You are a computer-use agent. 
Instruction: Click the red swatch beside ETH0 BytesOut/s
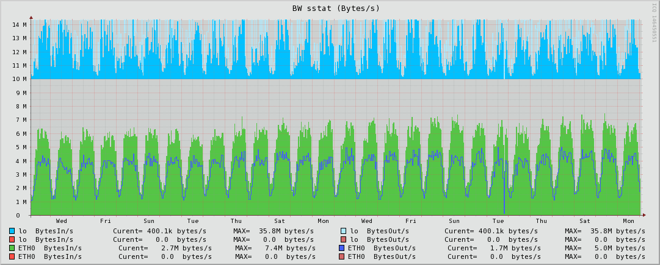click(341, 256)
